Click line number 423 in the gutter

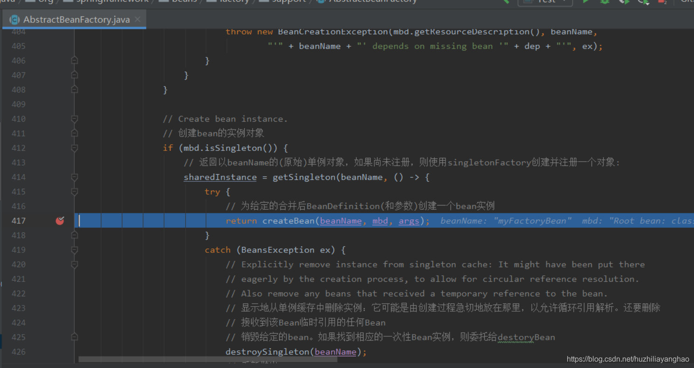[x=19, y=308]
